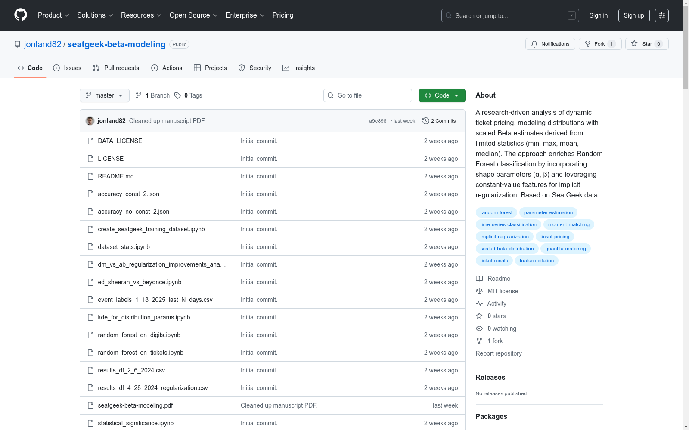The width and height of the screenshot is (689, 430).
Task: Fork this repository
Action: (x=600, y=44)
